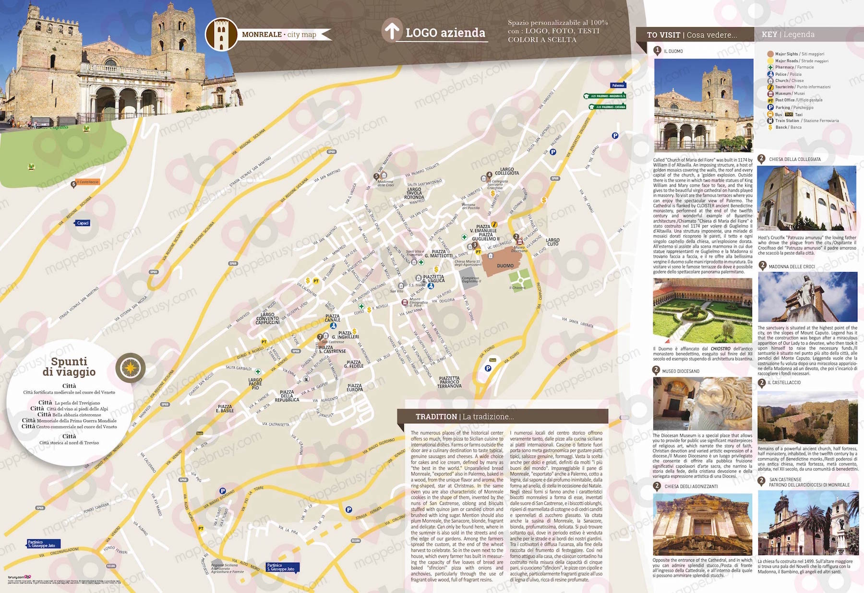864x593 pixels.
Task: Click the Train Station icon in the Legenda
Action: (x=770, y=120)
